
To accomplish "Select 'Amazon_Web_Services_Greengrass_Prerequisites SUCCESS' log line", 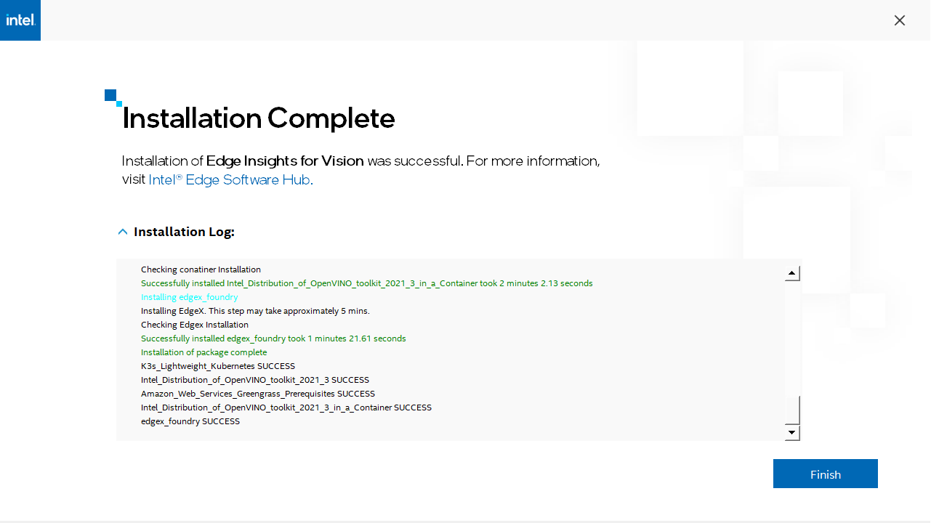I will 258,394.
